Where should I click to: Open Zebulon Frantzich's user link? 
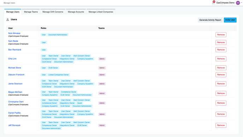16,75
